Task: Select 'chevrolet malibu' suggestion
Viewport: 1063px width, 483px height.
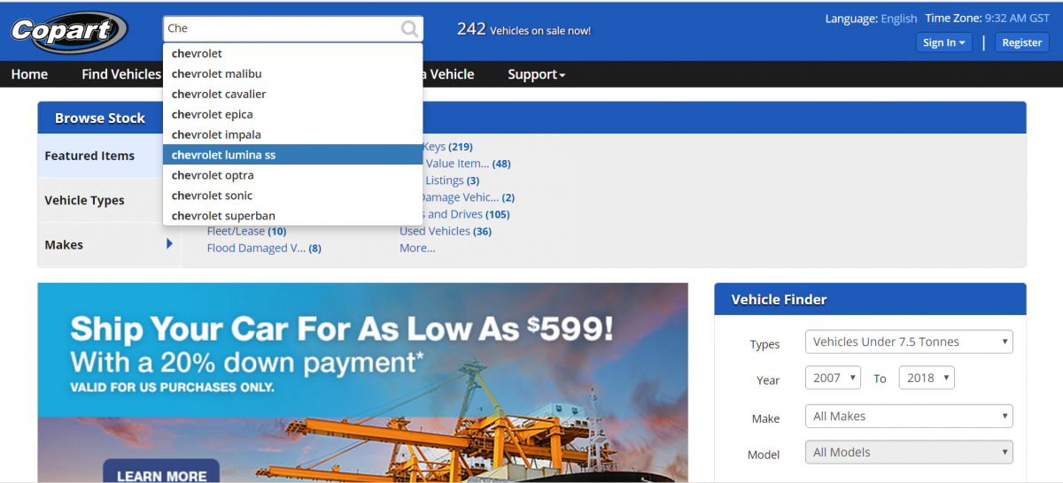Action: 293,73
